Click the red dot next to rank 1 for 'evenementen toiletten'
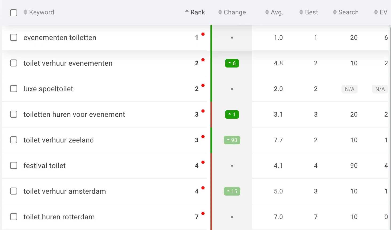This screenshot has width=391, height=230. 204,34
